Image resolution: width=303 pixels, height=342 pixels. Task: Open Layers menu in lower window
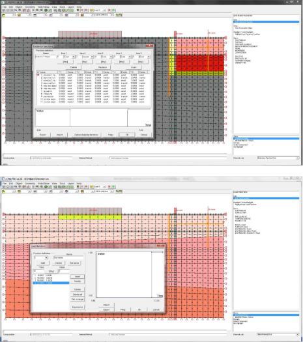tap(71, 184)
